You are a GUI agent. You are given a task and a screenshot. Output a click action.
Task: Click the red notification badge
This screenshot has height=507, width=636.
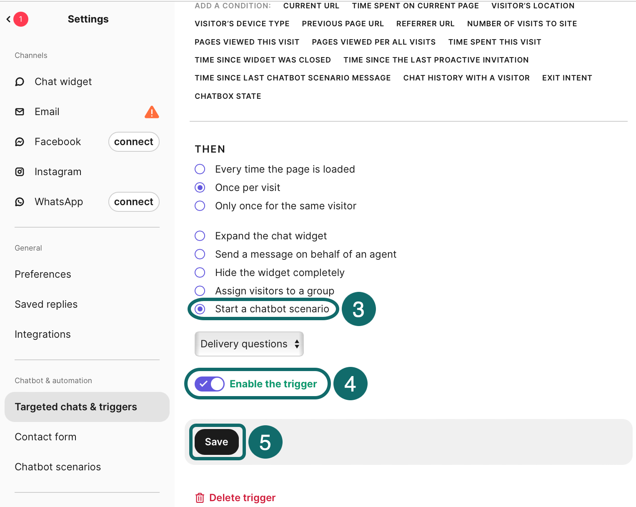pos(21,19)
